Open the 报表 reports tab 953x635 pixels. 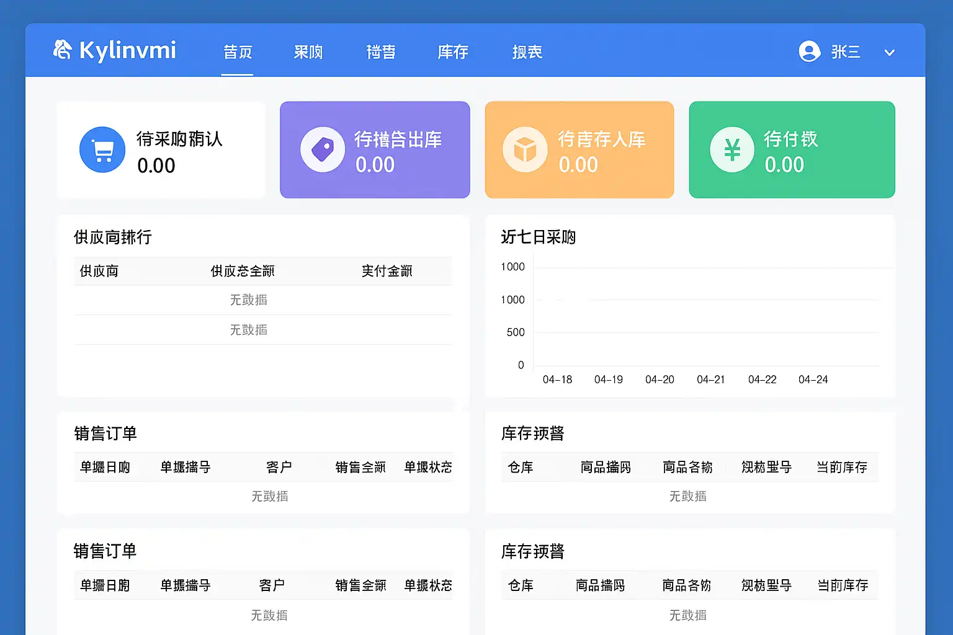[527, 52]
